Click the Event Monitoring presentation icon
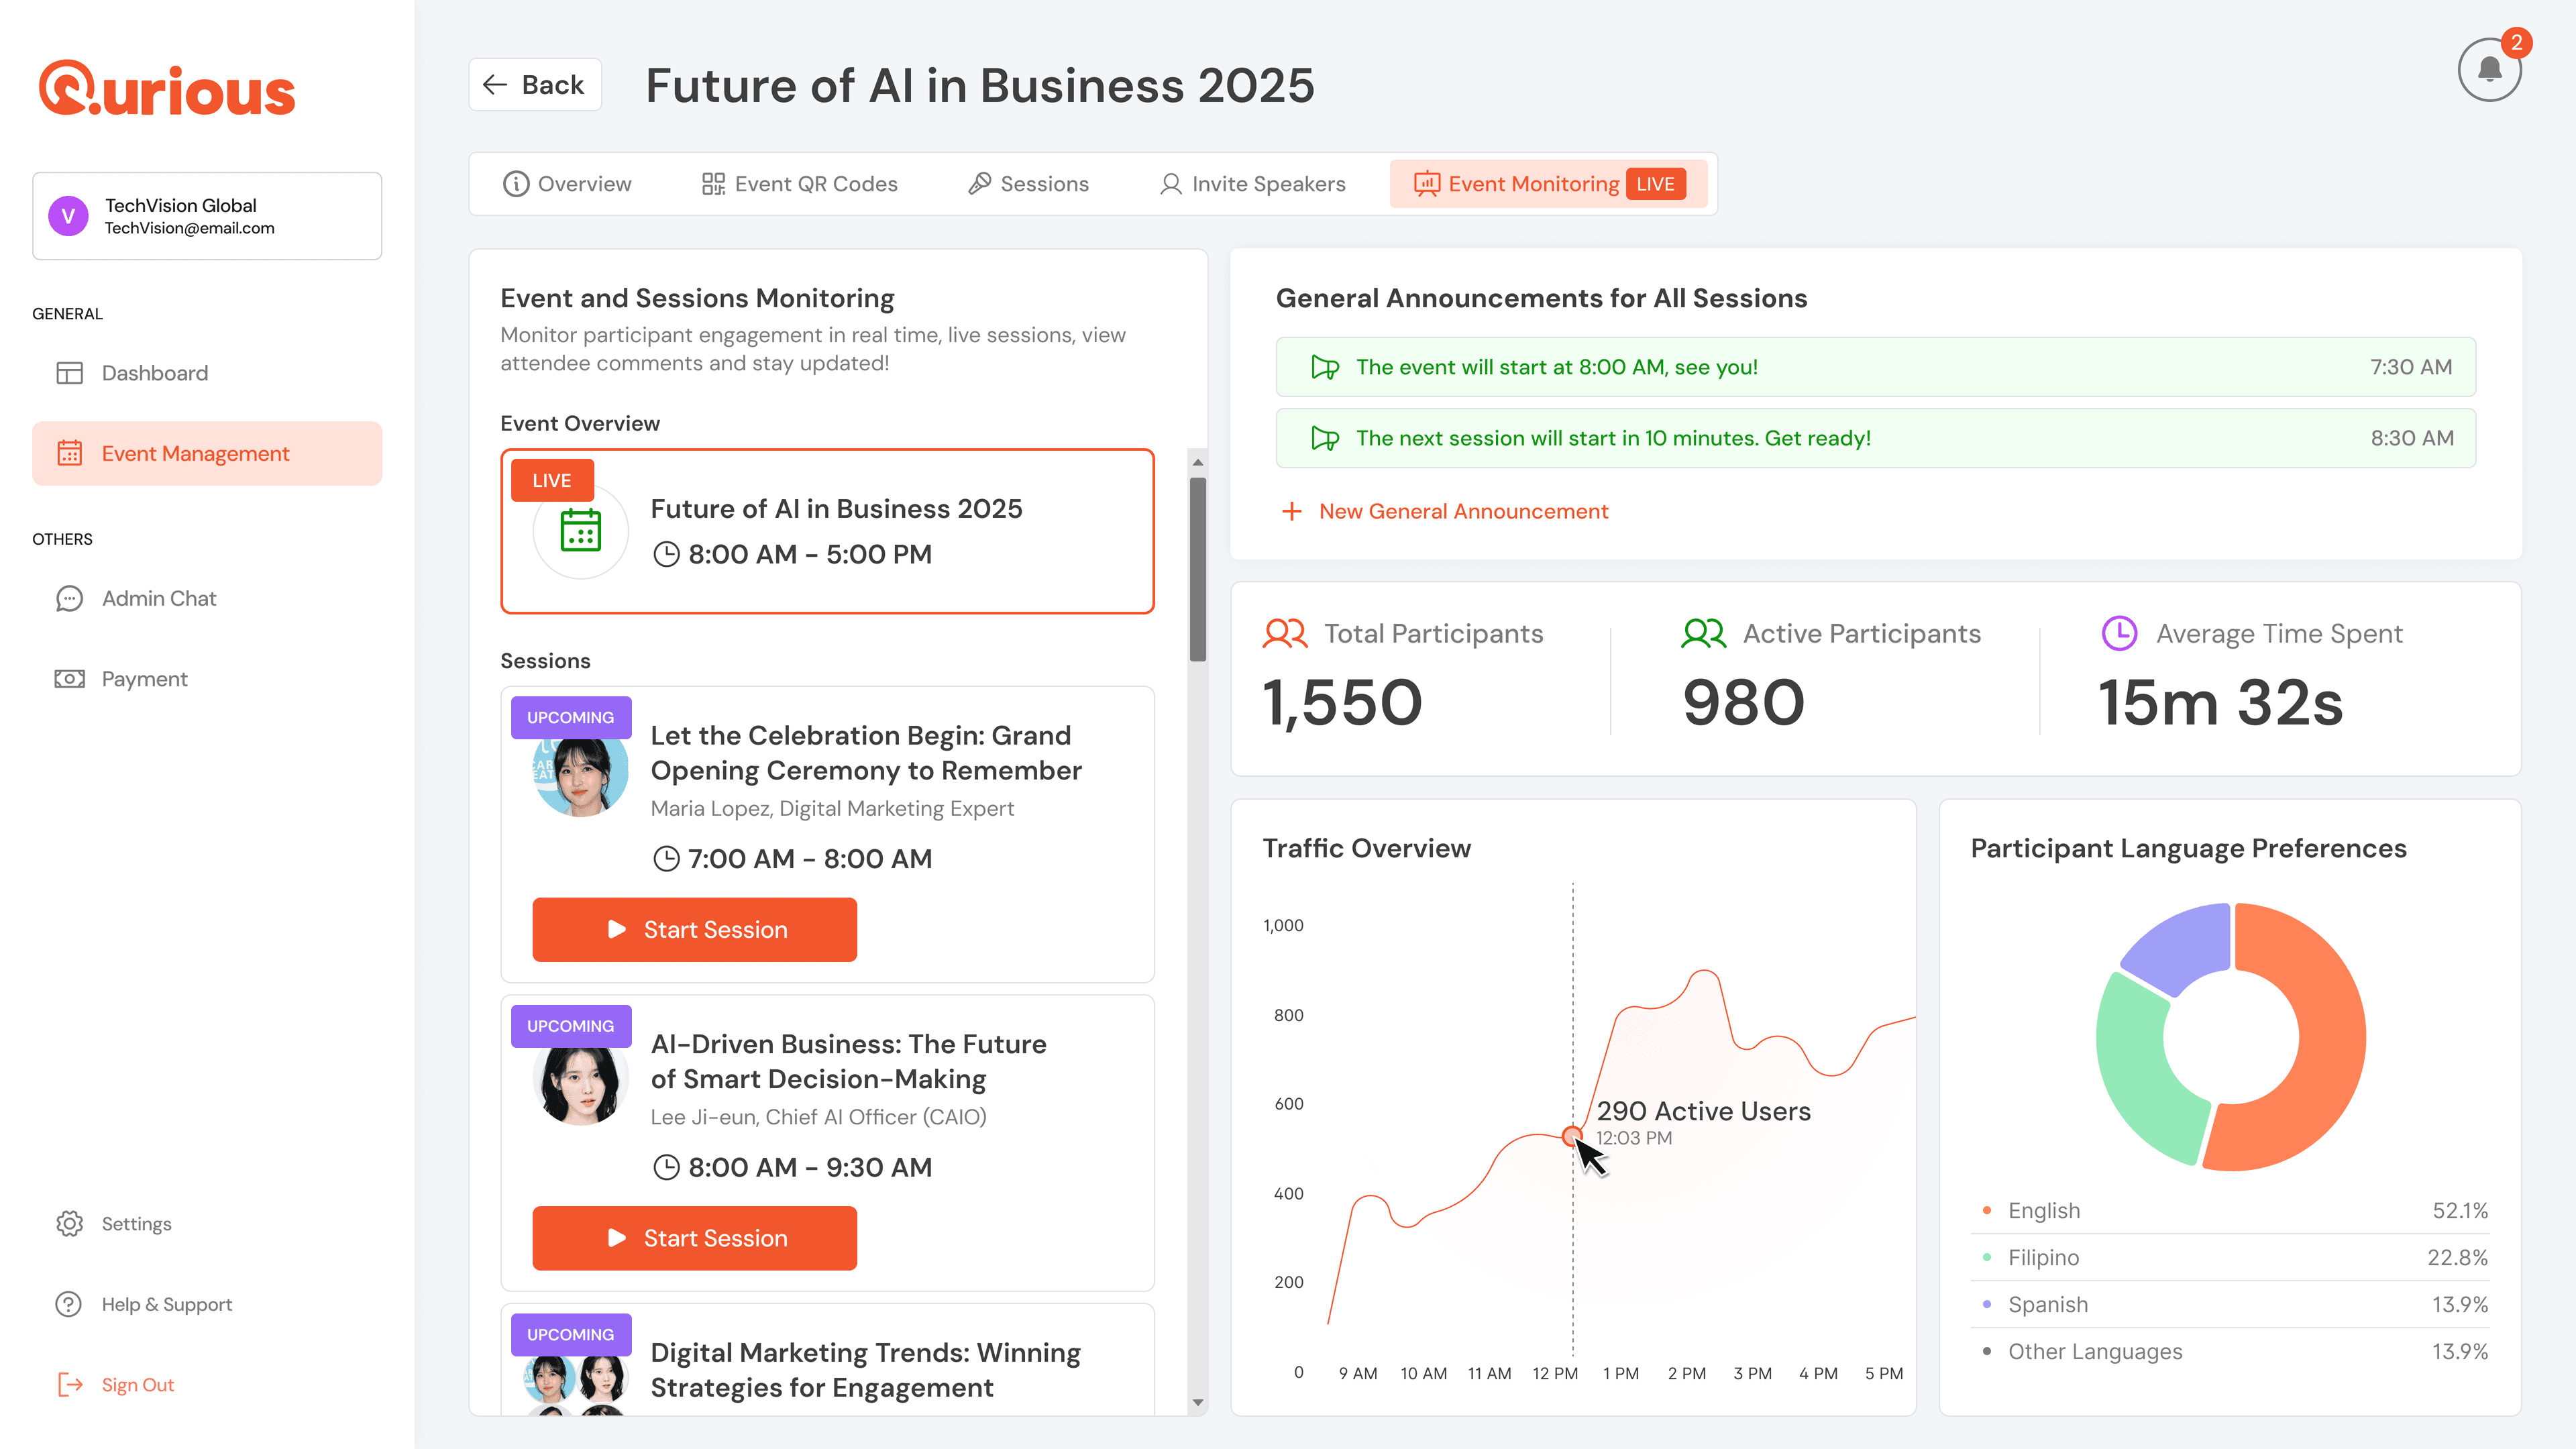The height and width of the screenshot is (1449, 2576). click(x=1426, y=184)
